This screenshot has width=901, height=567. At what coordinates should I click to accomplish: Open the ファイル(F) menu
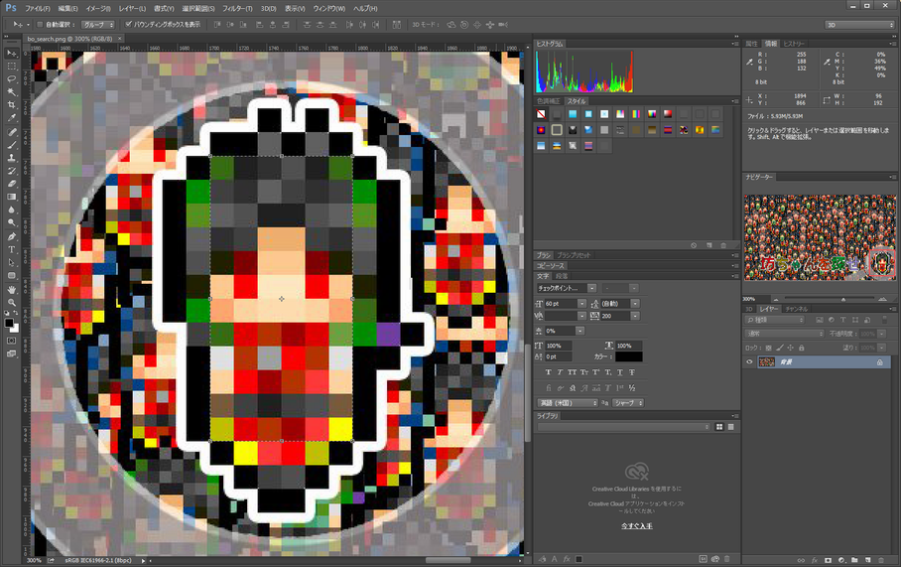[38, 9]
